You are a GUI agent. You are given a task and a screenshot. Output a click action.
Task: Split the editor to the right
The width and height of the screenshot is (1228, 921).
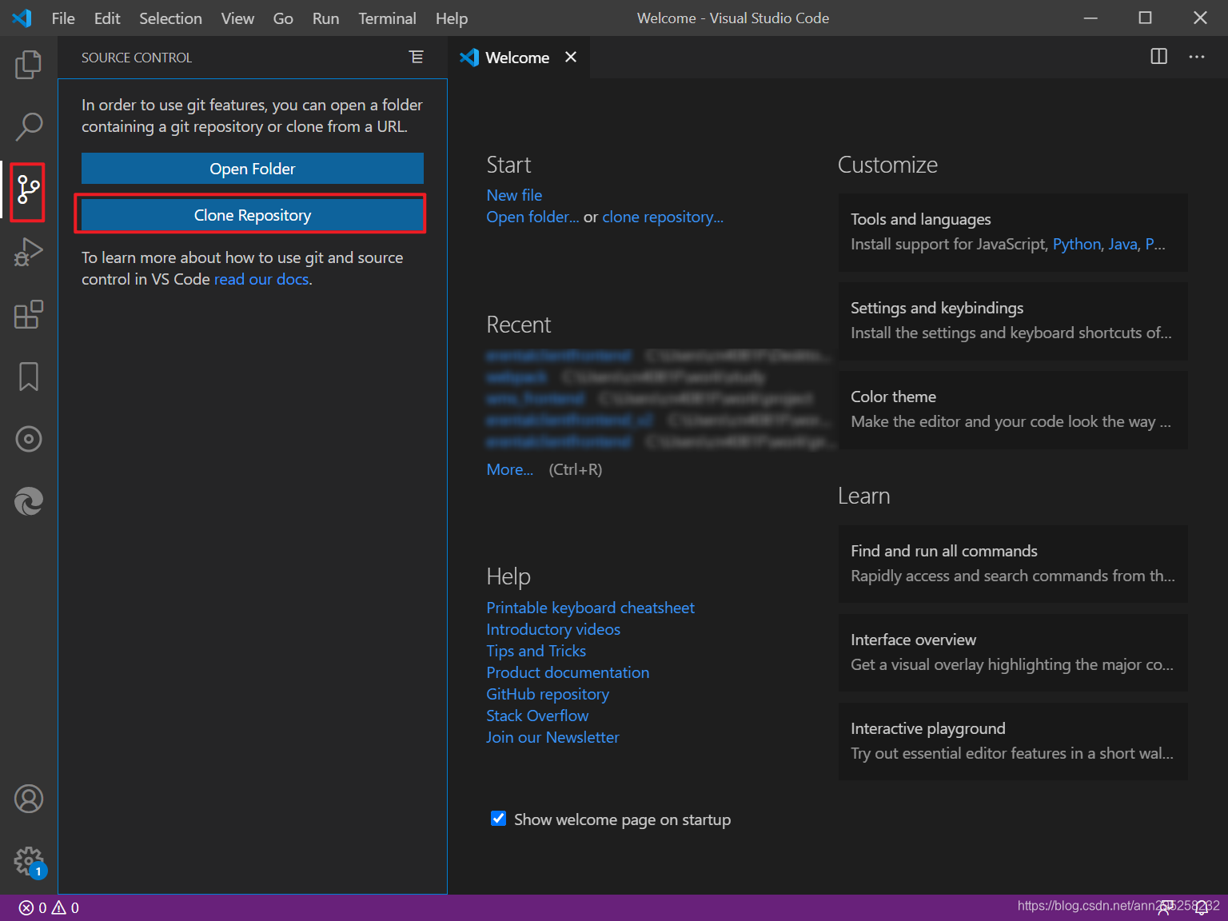point(1158,57)
